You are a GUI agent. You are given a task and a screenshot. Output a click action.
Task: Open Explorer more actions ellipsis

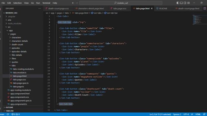tap(39, 8)
